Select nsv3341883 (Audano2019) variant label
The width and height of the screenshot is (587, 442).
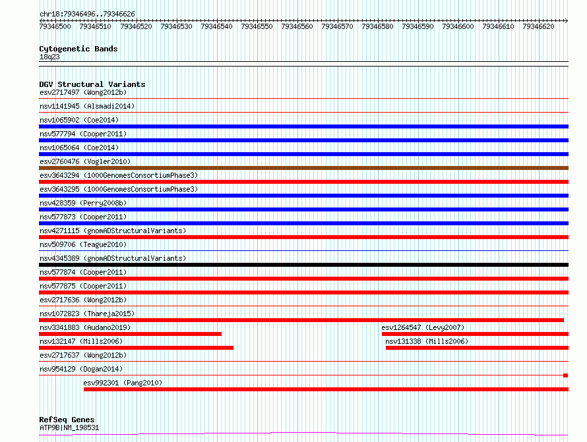(x=85, y=327)
